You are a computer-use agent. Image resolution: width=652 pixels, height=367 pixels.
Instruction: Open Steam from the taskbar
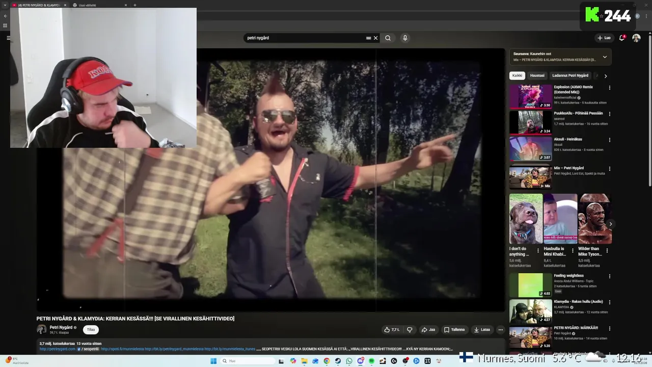[338, 361]
